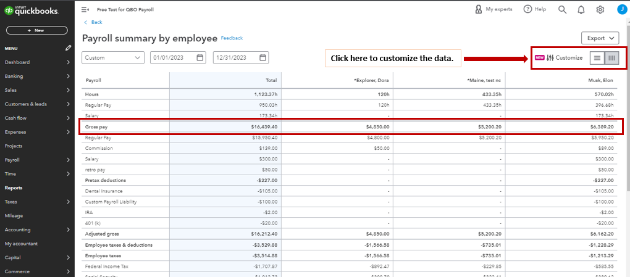Click the *Explorer, Dora column header
This screenshot has height=277, width=630.
pos(371,80)
